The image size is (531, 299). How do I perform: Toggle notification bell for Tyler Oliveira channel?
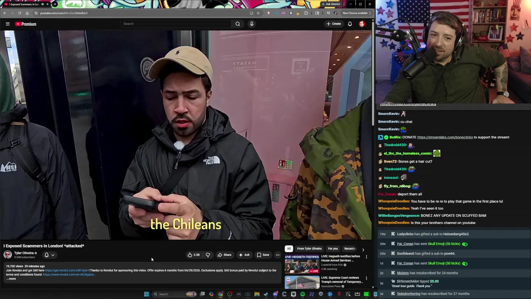tap(46, 255)
